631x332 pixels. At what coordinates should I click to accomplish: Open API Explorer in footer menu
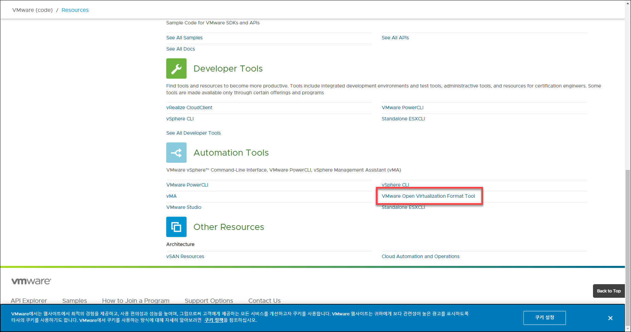29,300
